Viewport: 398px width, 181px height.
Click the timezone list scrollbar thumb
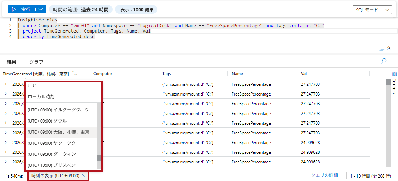[99, 158]
